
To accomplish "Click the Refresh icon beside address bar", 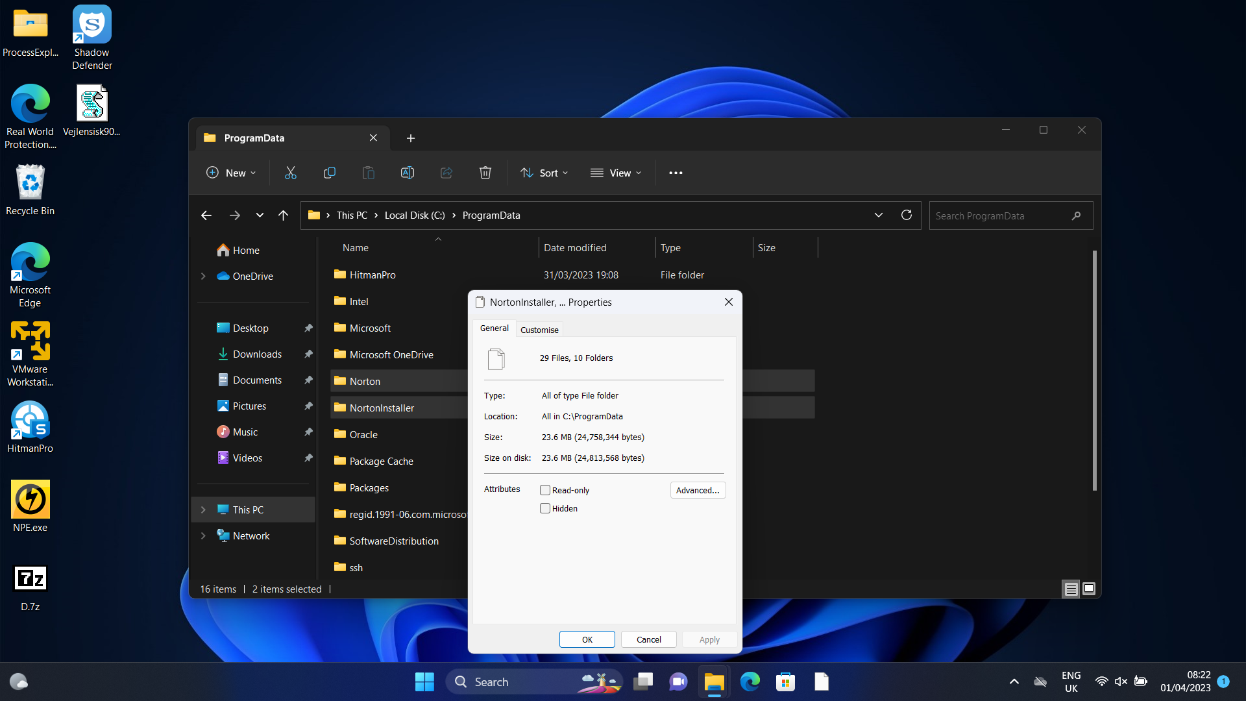I will point(907,215).
